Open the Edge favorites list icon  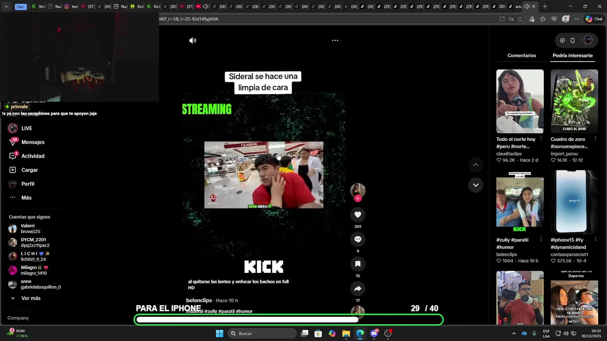tap(543, 19)
